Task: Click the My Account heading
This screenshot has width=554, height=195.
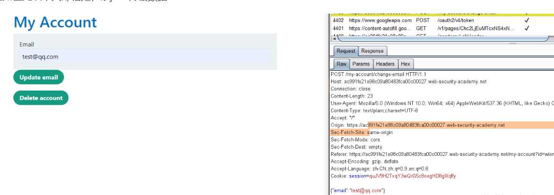Action: (55, 22)
